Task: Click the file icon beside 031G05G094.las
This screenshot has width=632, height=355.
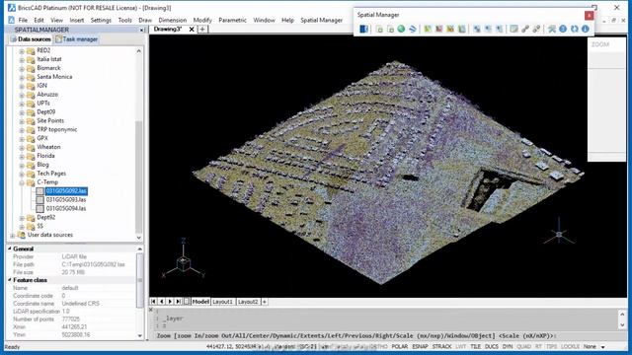Action: click(x=39, y=209)
